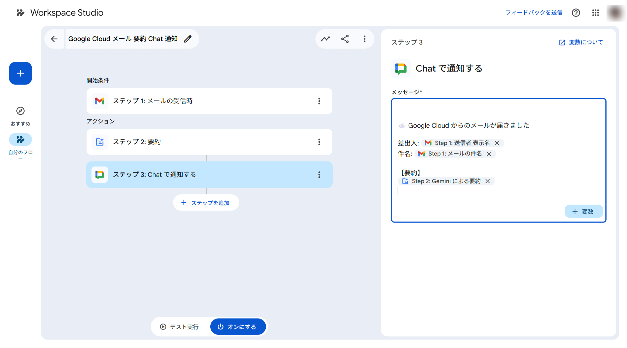Turn the flow on with オンにする
The height and width of the screenshot is (348, 627).
tap(238, 327)
